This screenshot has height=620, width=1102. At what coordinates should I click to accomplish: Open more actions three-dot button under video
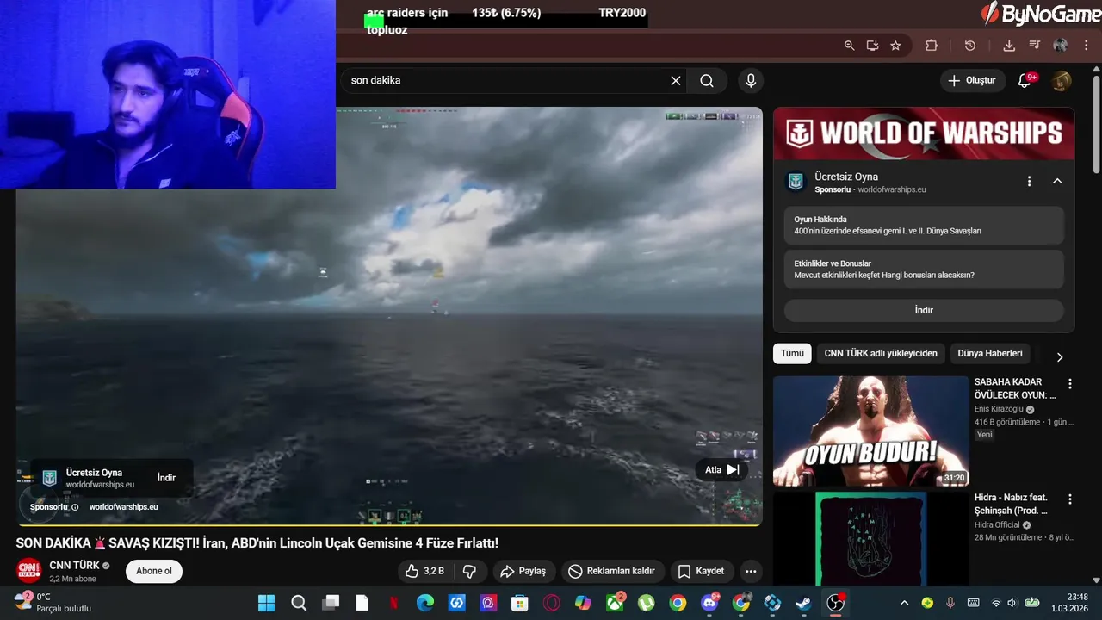coord(751,571)
